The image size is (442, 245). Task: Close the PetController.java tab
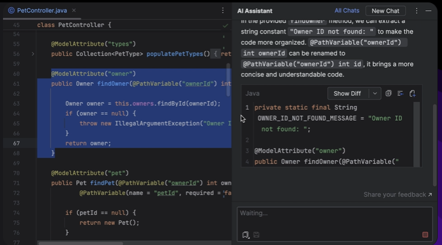pyautogui.click(x=74, y=10)
